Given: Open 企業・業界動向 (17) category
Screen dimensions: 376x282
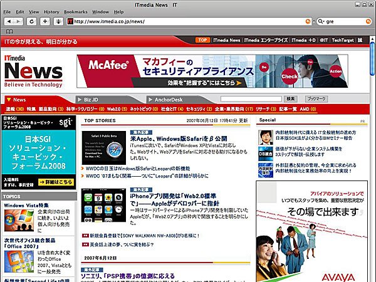Looking at the screenshot, I should click(234, 109).
